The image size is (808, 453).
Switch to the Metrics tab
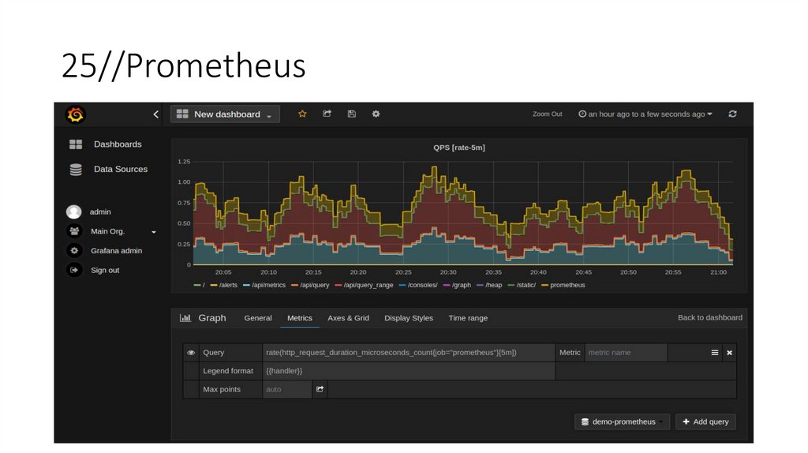pyautogui.click(x=300, y=318)
